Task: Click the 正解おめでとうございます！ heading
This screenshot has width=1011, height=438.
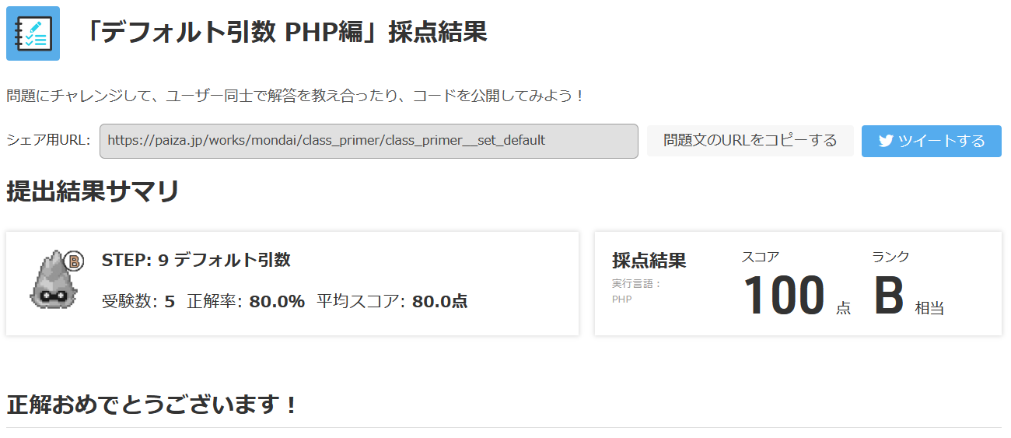Action: click(152, 405)
